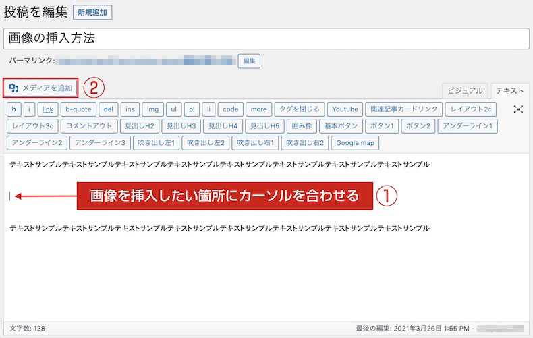The width and height of the screenshot is (533, 338).
Task: Click the 吹き出し右2 button
Action: tap(305, 143)
